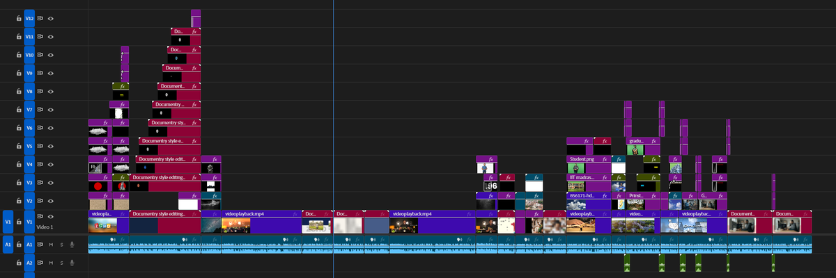Hide track V11 output with eye icon
This screenshot has width=836, height=278.
[x=51, y=37]
